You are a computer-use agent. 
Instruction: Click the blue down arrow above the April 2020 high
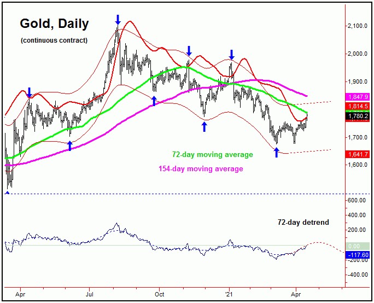tap(29, 92)
